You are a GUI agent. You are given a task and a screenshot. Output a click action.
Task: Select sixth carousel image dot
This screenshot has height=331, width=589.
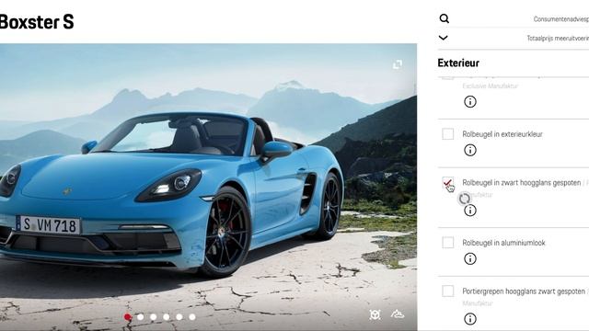192,317
